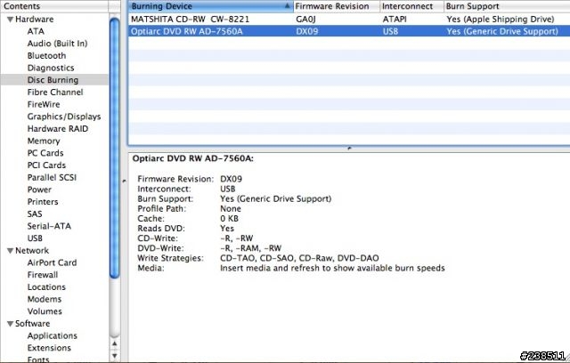Image resolution: width=570 pixels, height=363 pixels.
Task: Click sidebar scroll down arrow
Action: pyautogui.click(x=115, y=356)
